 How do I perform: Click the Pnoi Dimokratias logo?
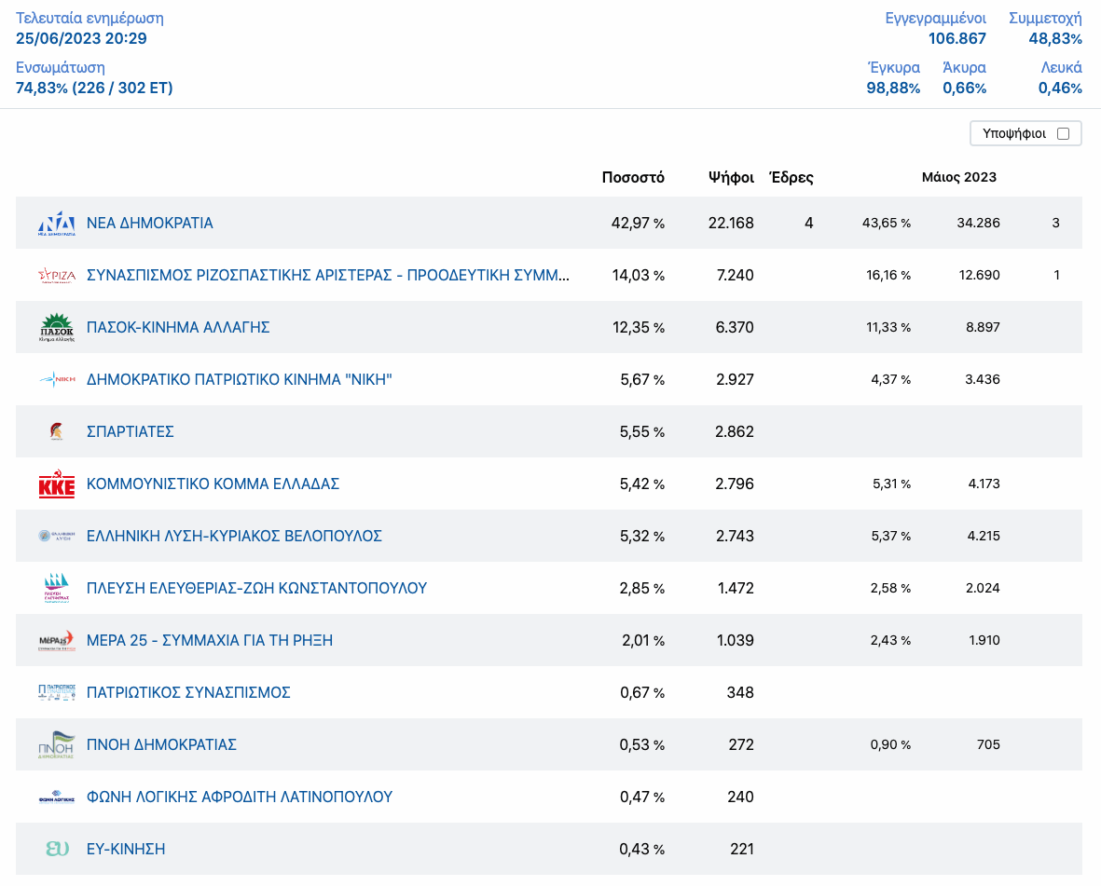pos(56,744)
